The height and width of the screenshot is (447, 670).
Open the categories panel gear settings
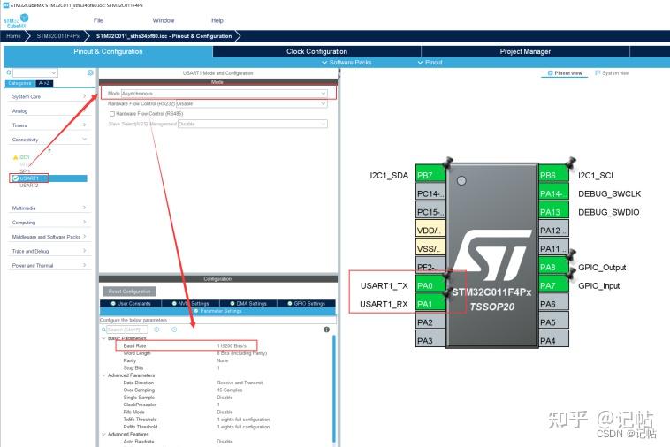(90, 73)
